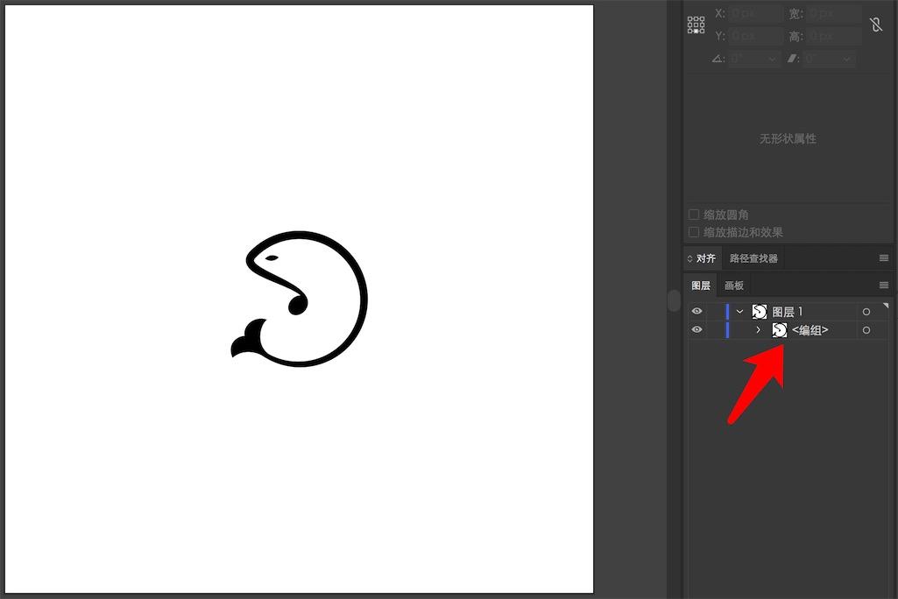Viewport: 898px width, 599px height.
Task: Open the rotation angle dropdown
Action: tap(772, 59)
